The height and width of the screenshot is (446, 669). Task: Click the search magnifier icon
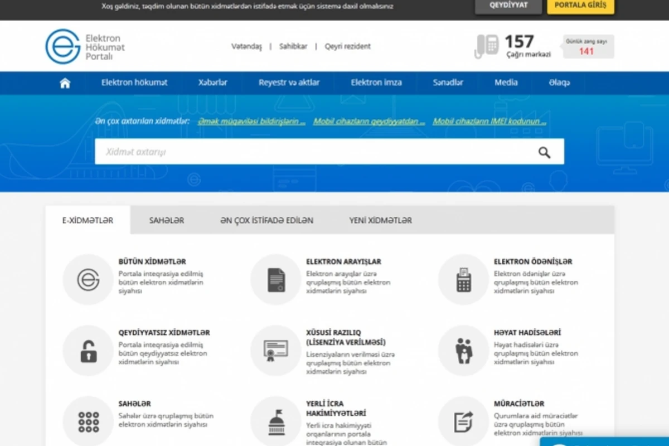click(x=544, y=152)
